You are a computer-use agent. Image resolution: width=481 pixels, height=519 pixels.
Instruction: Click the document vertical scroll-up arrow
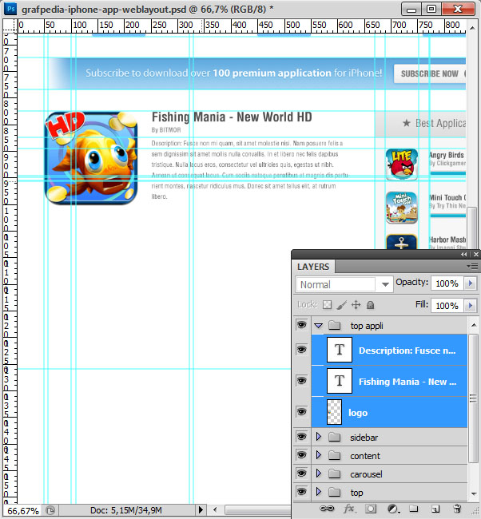(471, 29)
